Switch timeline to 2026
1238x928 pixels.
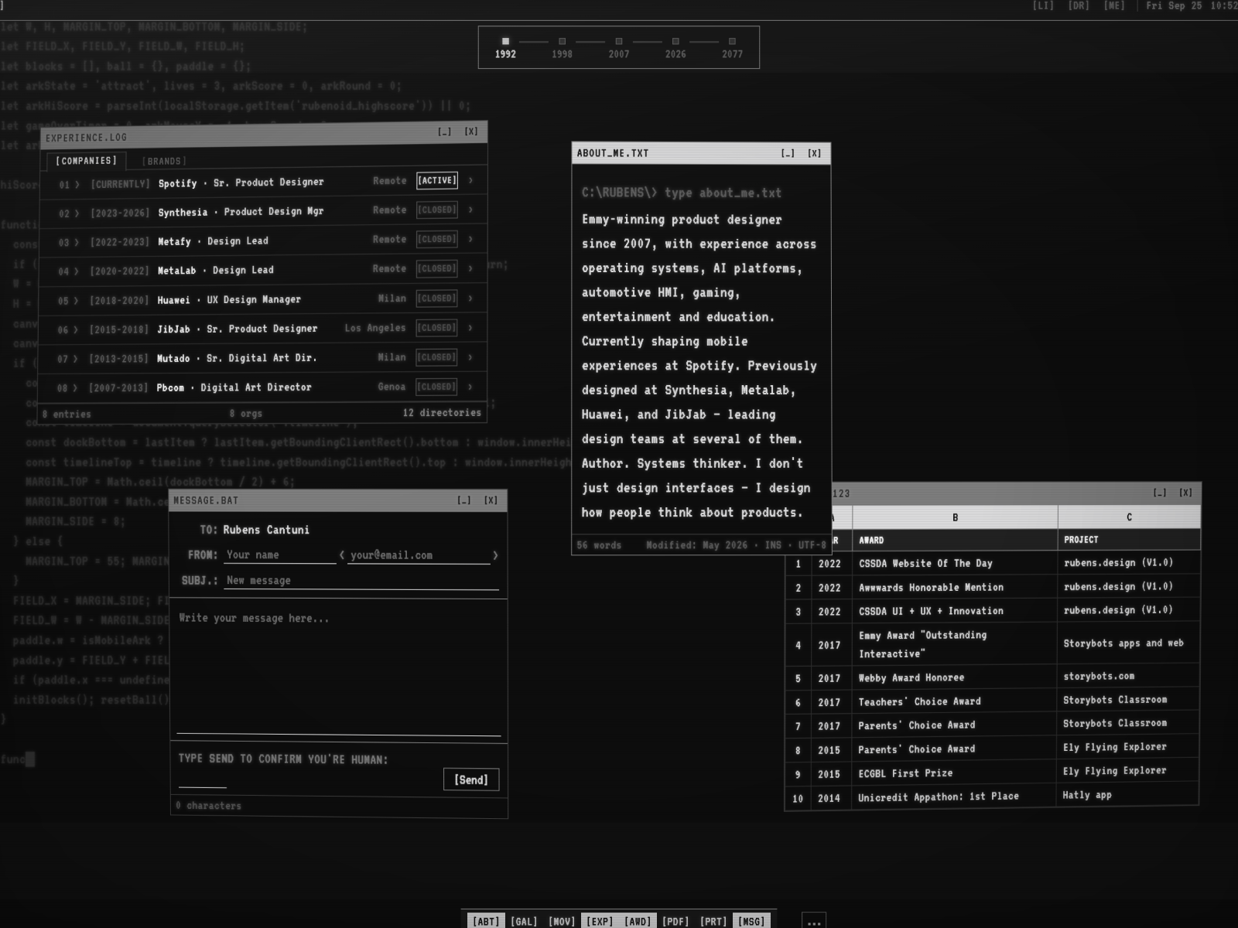(x=675, y=48)
